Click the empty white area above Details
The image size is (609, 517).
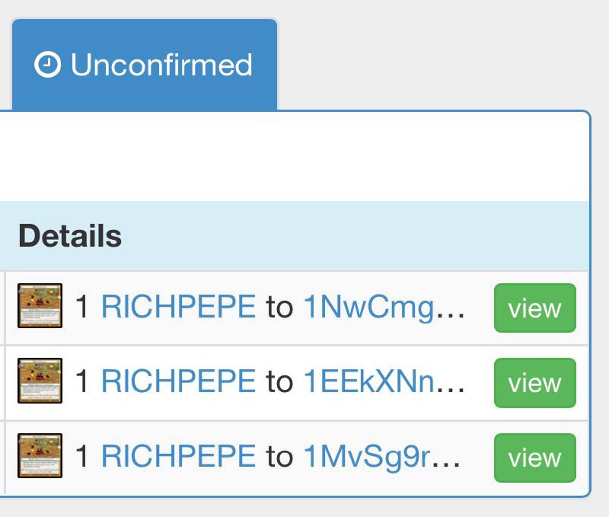pos(294,157)
